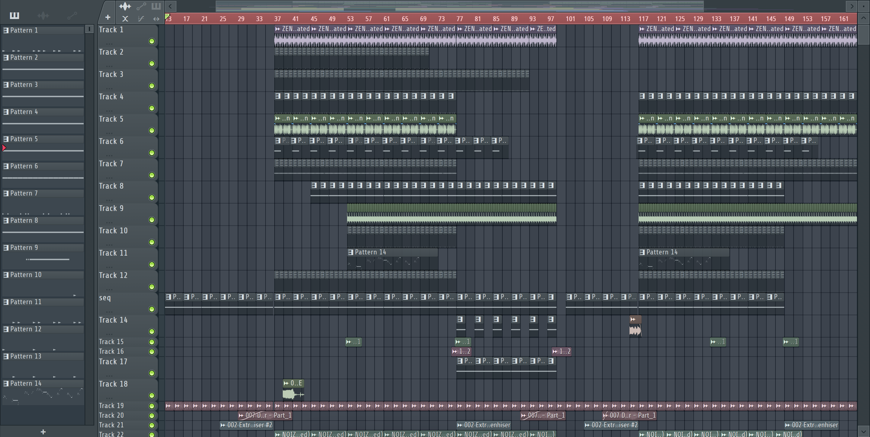Image resolution: width=870 pixels, height=437 pixels.
Task: Focus pattern clips in the playlist
Action: (156, 6)
